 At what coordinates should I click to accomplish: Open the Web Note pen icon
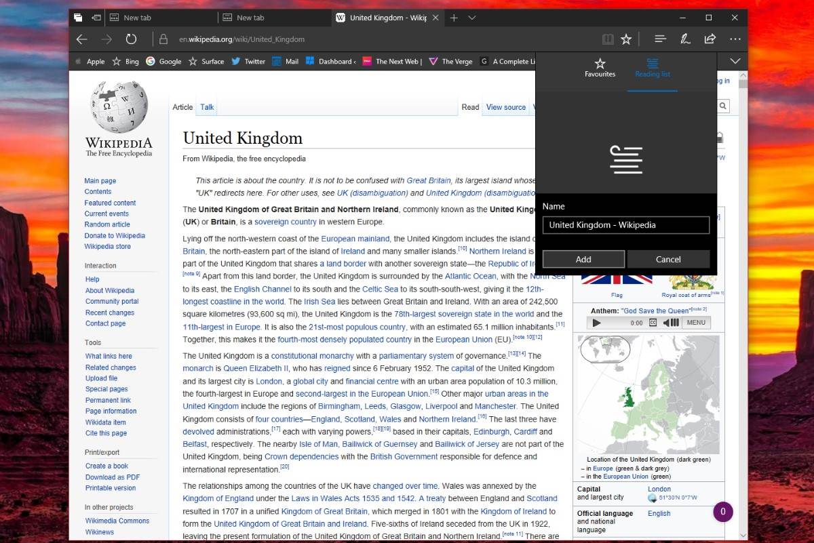tap(685, 39)
